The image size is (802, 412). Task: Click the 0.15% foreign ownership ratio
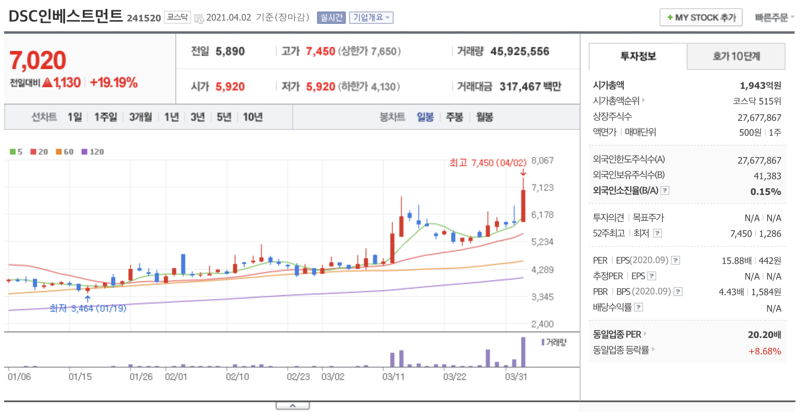click(x=766, y=192)
